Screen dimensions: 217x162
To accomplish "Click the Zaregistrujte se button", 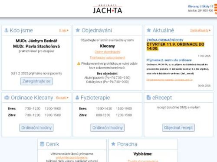I will pos(36,81).
